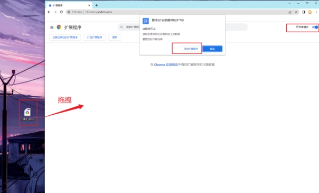The width and height of the screenshot is (319, 193).
Task: Click the share icon in the address bar
Action: (x=290, y=12)
